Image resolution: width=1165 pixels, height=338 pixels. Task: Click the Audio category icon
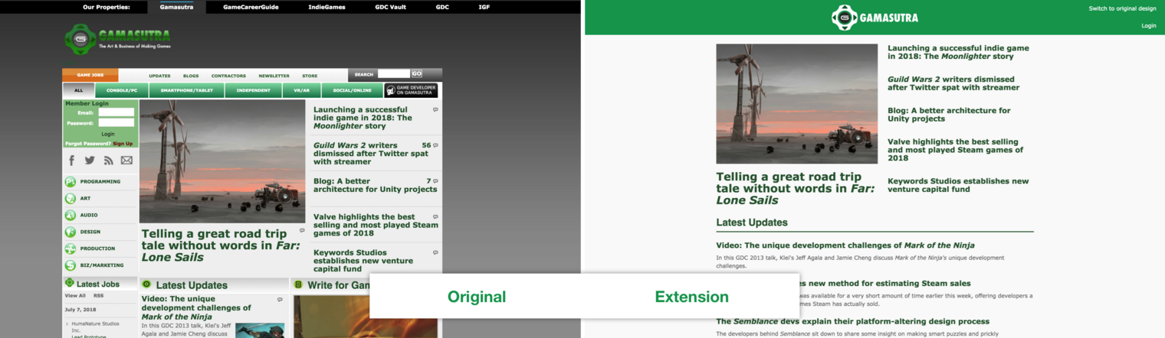71,215
